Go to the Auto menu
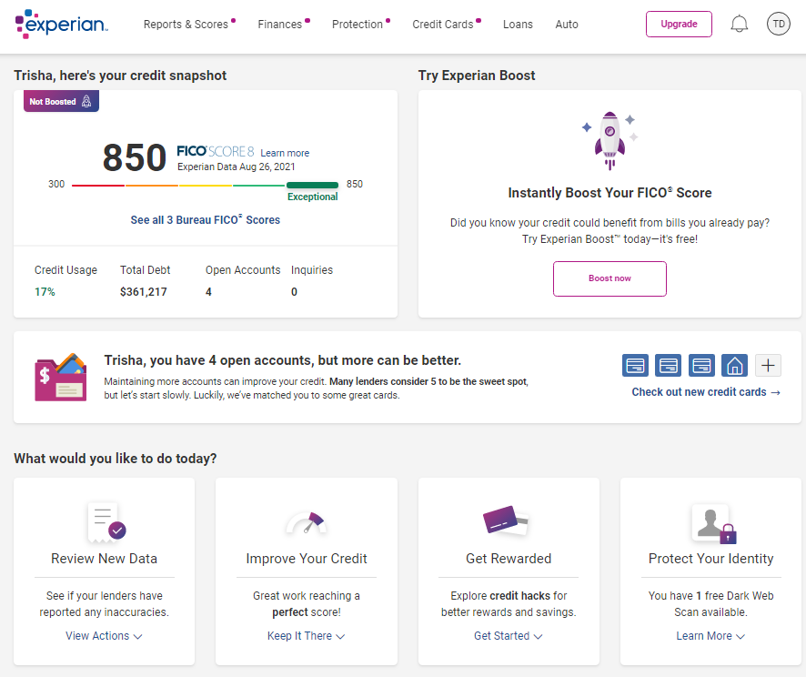Viewport: 806px width, 677px height. (567, 25)
